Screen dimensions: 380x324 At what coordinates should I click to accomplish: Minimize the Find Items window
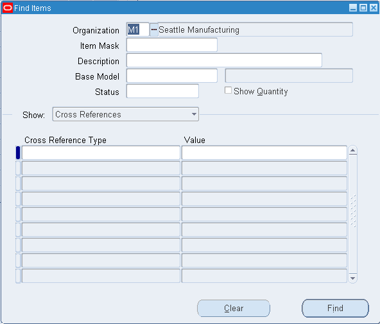(x=353, y=8)
